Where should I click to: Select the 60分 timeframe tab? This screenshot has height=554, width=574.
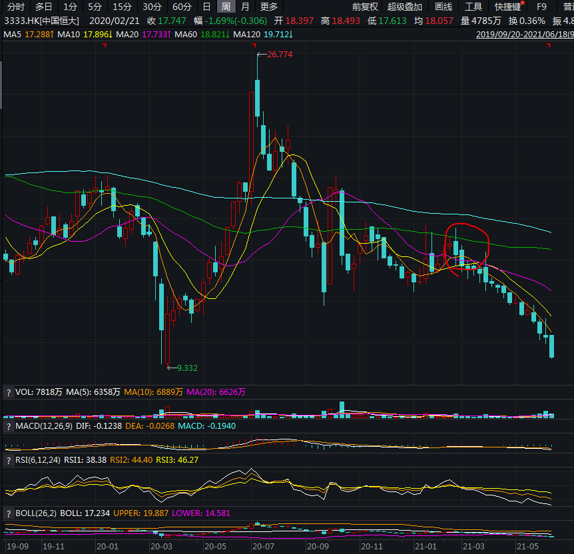click(182, 7)
